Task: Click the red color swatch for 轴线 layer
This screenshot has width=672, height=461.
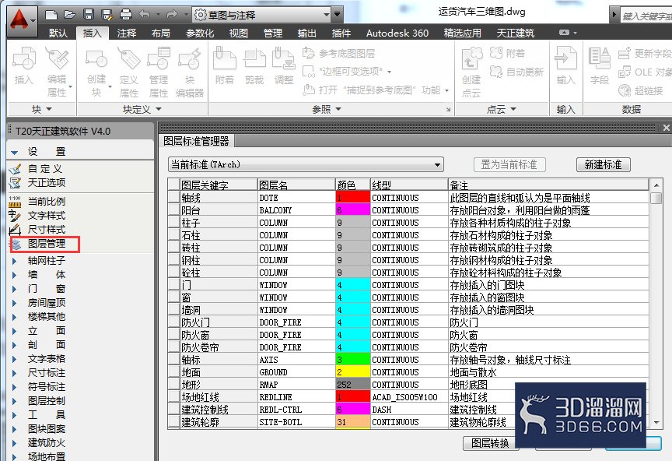Action: point(352,198)
